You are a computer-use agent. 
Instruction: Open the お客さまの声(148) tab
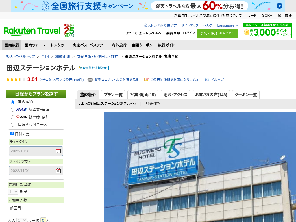(211, 95)
